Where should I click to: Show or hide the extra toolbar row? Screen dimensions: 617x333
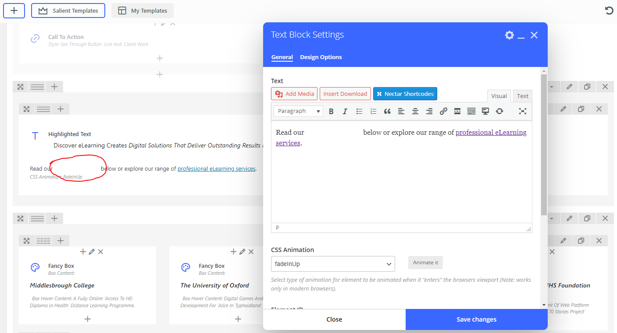(x=471, y=111)
